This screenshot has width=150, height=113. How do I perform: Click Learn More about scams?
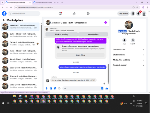(x=80, y=55)
